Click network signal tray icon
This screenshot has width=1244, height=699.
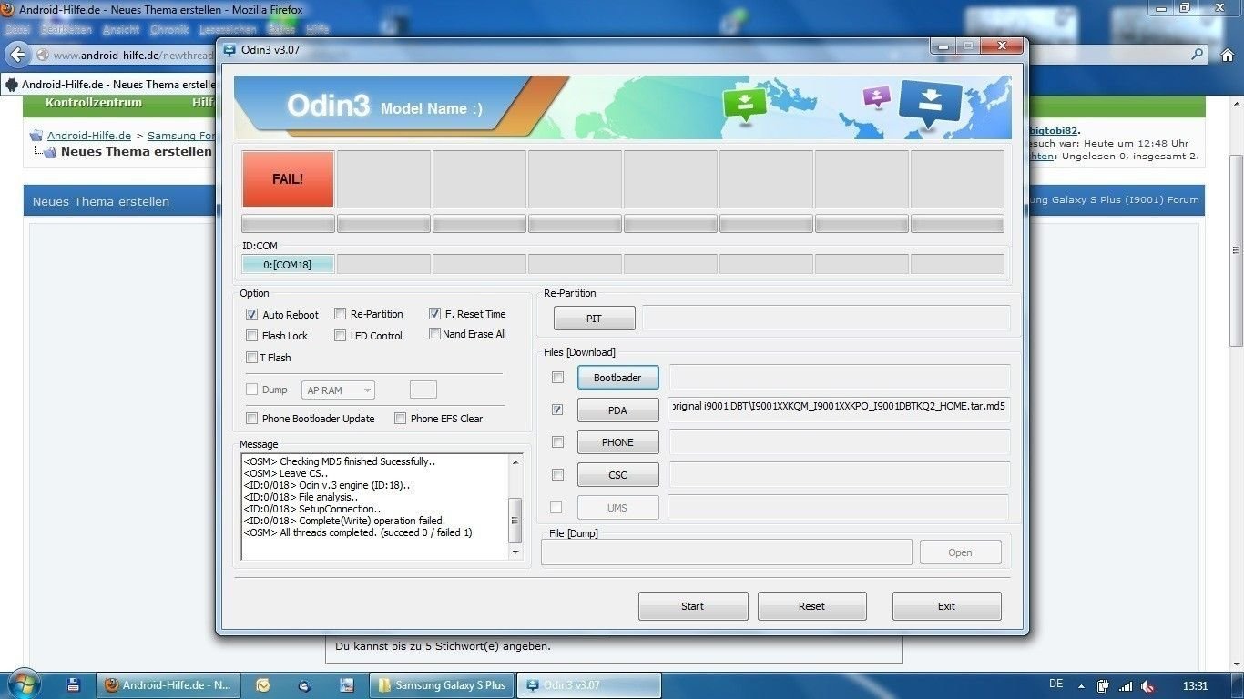pyautogui.click(x=1126, y=685)
